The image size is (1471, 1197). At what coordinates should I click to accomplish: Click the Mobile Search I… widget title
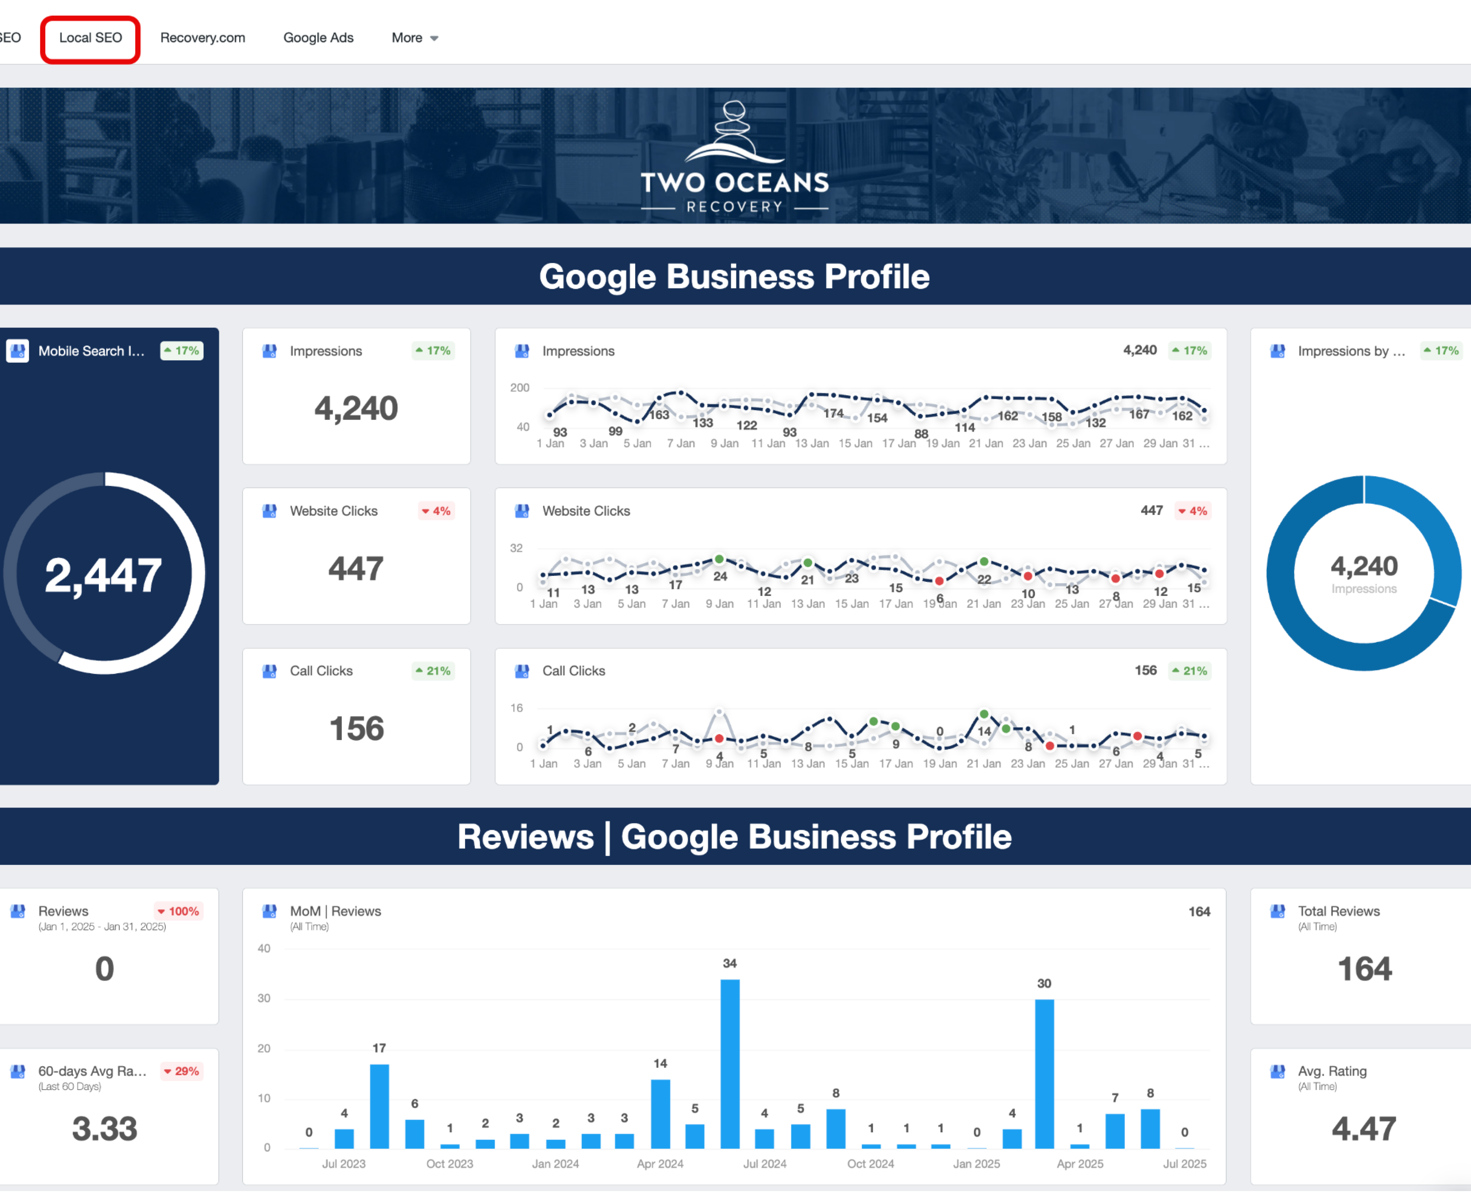click(92, 351)
